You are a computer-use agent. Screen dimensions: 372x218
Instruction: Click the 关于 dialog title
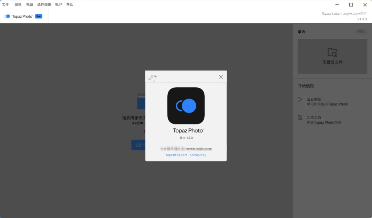pyautogui.click(x=154, y=77)
